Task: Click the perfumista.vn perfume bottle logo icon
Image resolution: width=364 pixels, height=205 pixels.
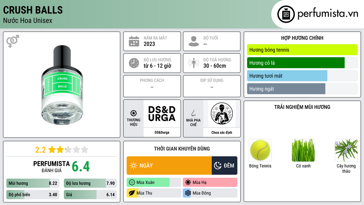Action: point(286,14)
